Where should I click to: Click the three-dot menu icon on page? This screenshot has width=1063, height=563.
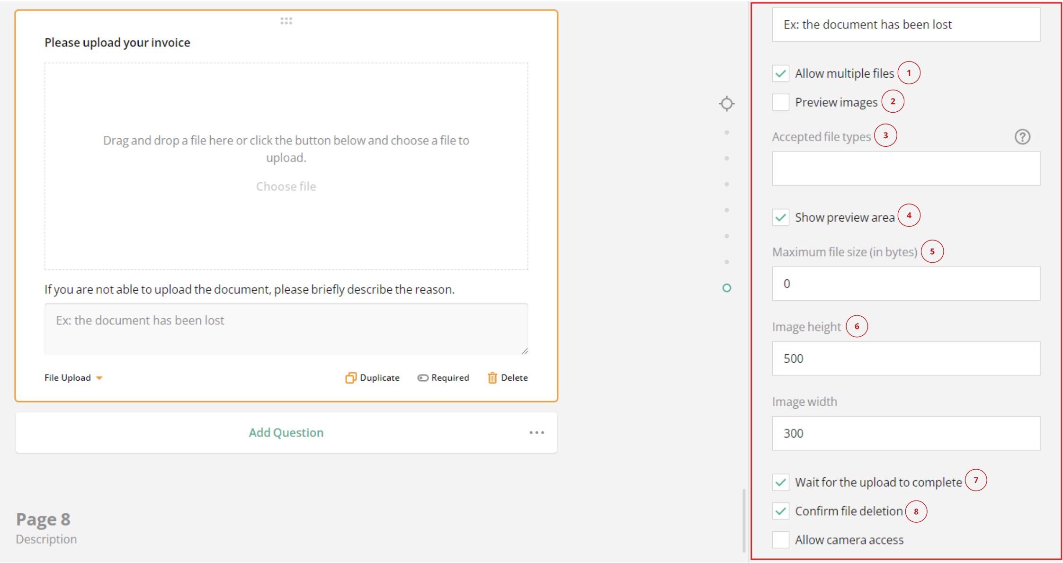pos(536,432)
